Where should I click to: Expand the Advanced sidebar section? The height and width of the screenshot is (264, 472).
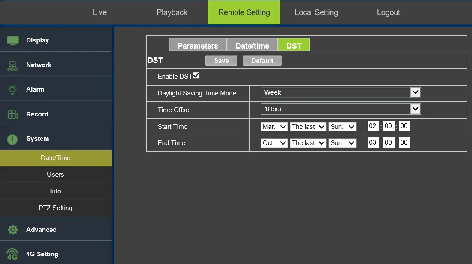[56, 230]
